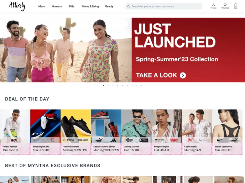
Task: Open the Stylish Sportswear deal card
Action: coord(227,132)
